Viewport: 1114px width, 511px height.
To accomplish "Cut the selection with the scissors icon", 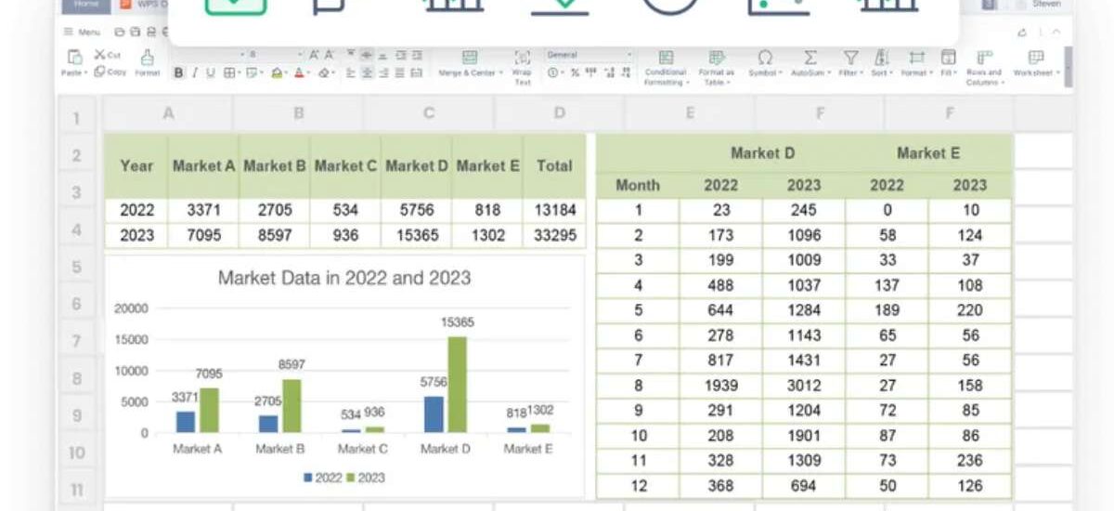I will click(101, 55).
